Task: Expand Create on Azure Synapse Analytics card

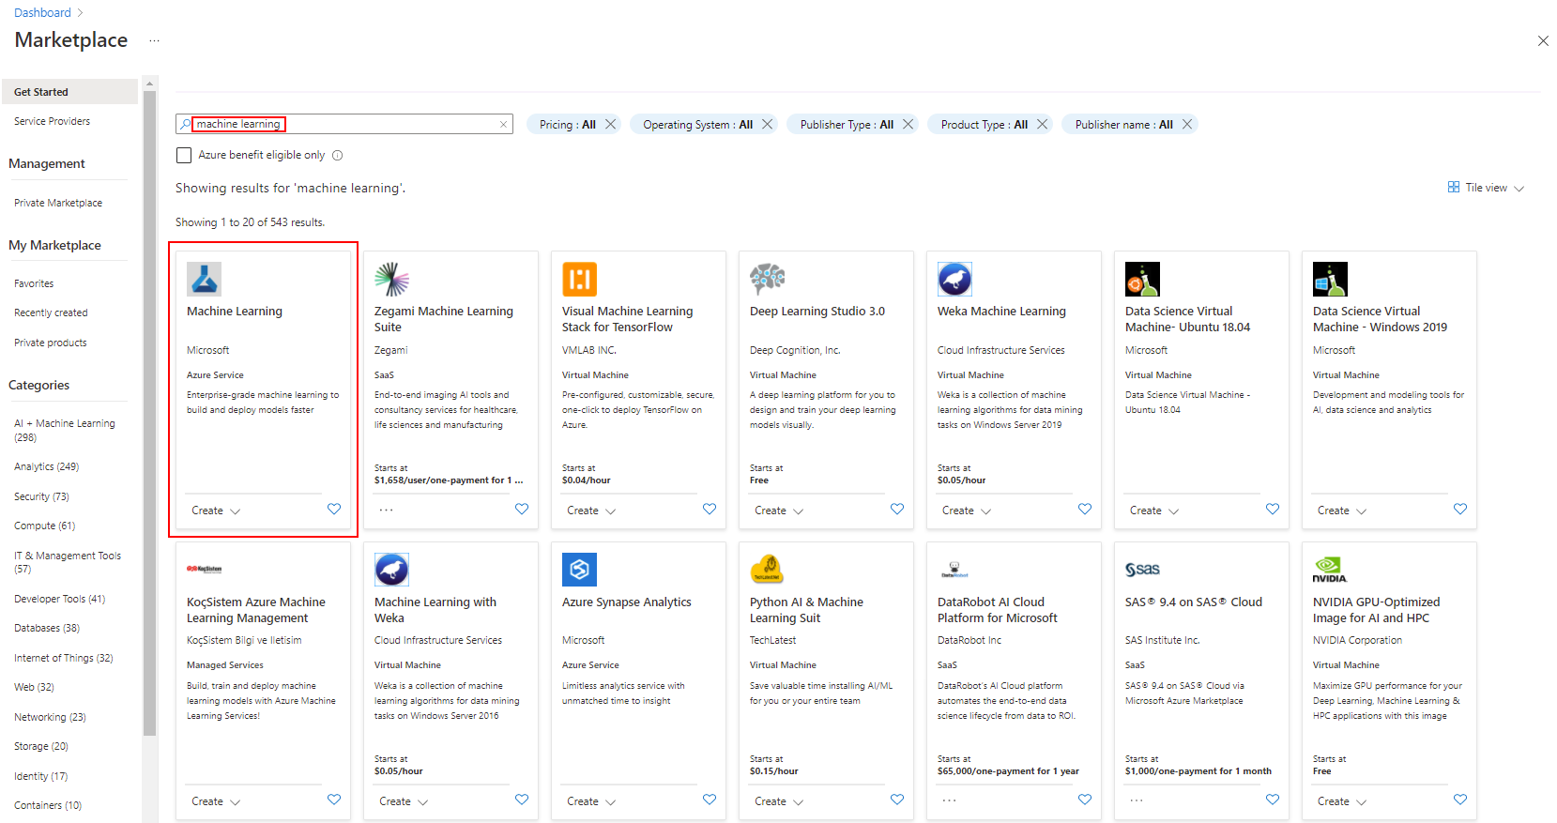Action: pos(591,801)
